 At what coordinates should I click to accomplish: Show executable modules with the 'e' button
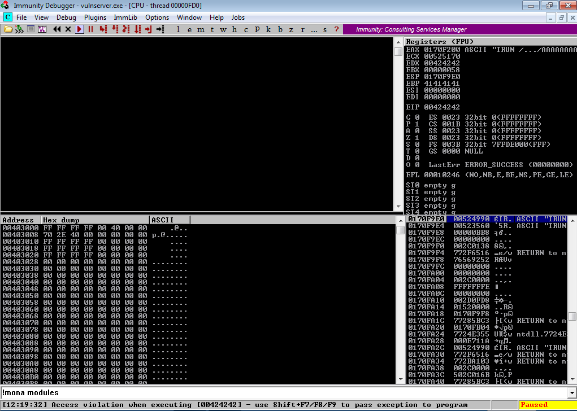point(189,29)
